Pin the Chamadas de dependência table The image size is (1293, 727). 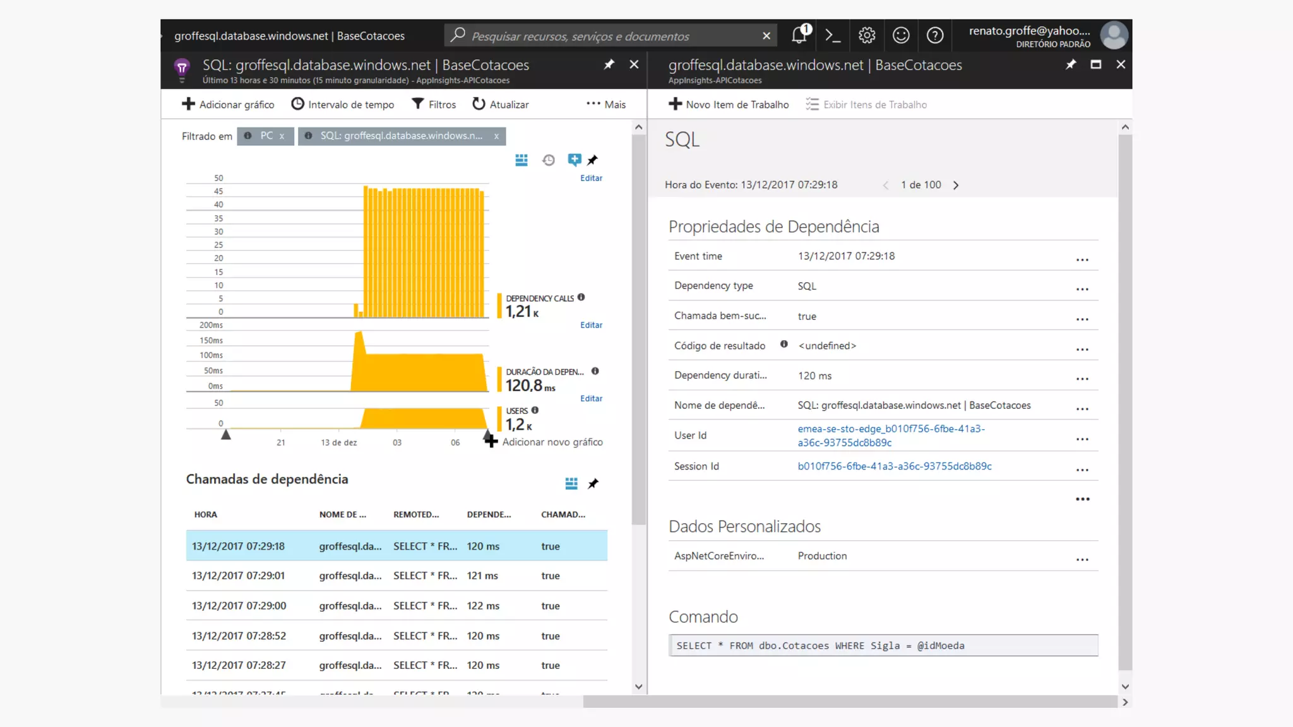tap(593, 484)
